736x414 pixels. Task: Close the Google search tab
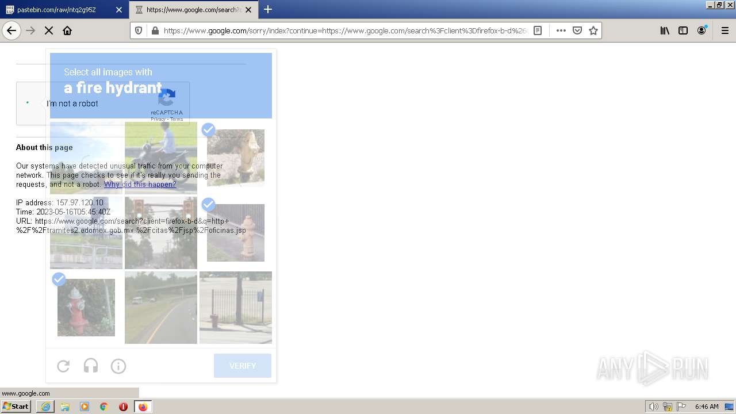coord(248,10)
